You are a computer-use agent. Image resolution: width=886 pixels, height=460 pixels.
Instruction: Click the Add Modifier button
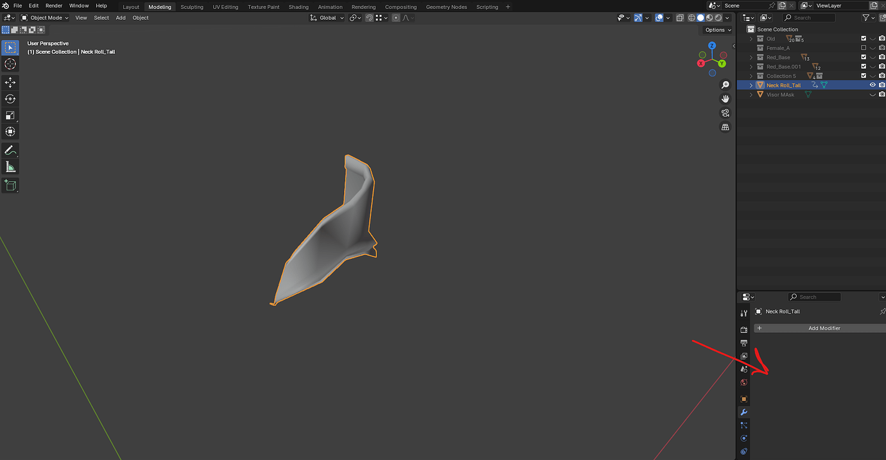pyautogui.click(x=820, y=328)
